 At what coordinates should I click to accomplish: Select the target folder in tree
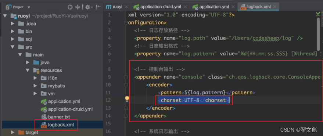coord(28,132)
